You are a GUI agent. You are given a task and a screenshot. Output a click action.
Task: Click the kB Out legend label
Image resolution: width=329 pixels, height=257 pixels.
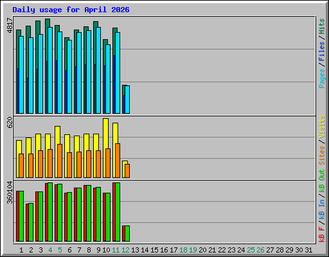tap(322, 181)
